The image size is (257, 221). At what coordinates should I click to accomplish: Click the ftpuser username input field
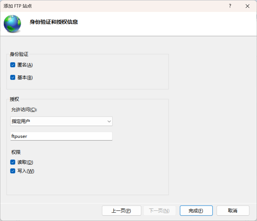click(61, 136)
